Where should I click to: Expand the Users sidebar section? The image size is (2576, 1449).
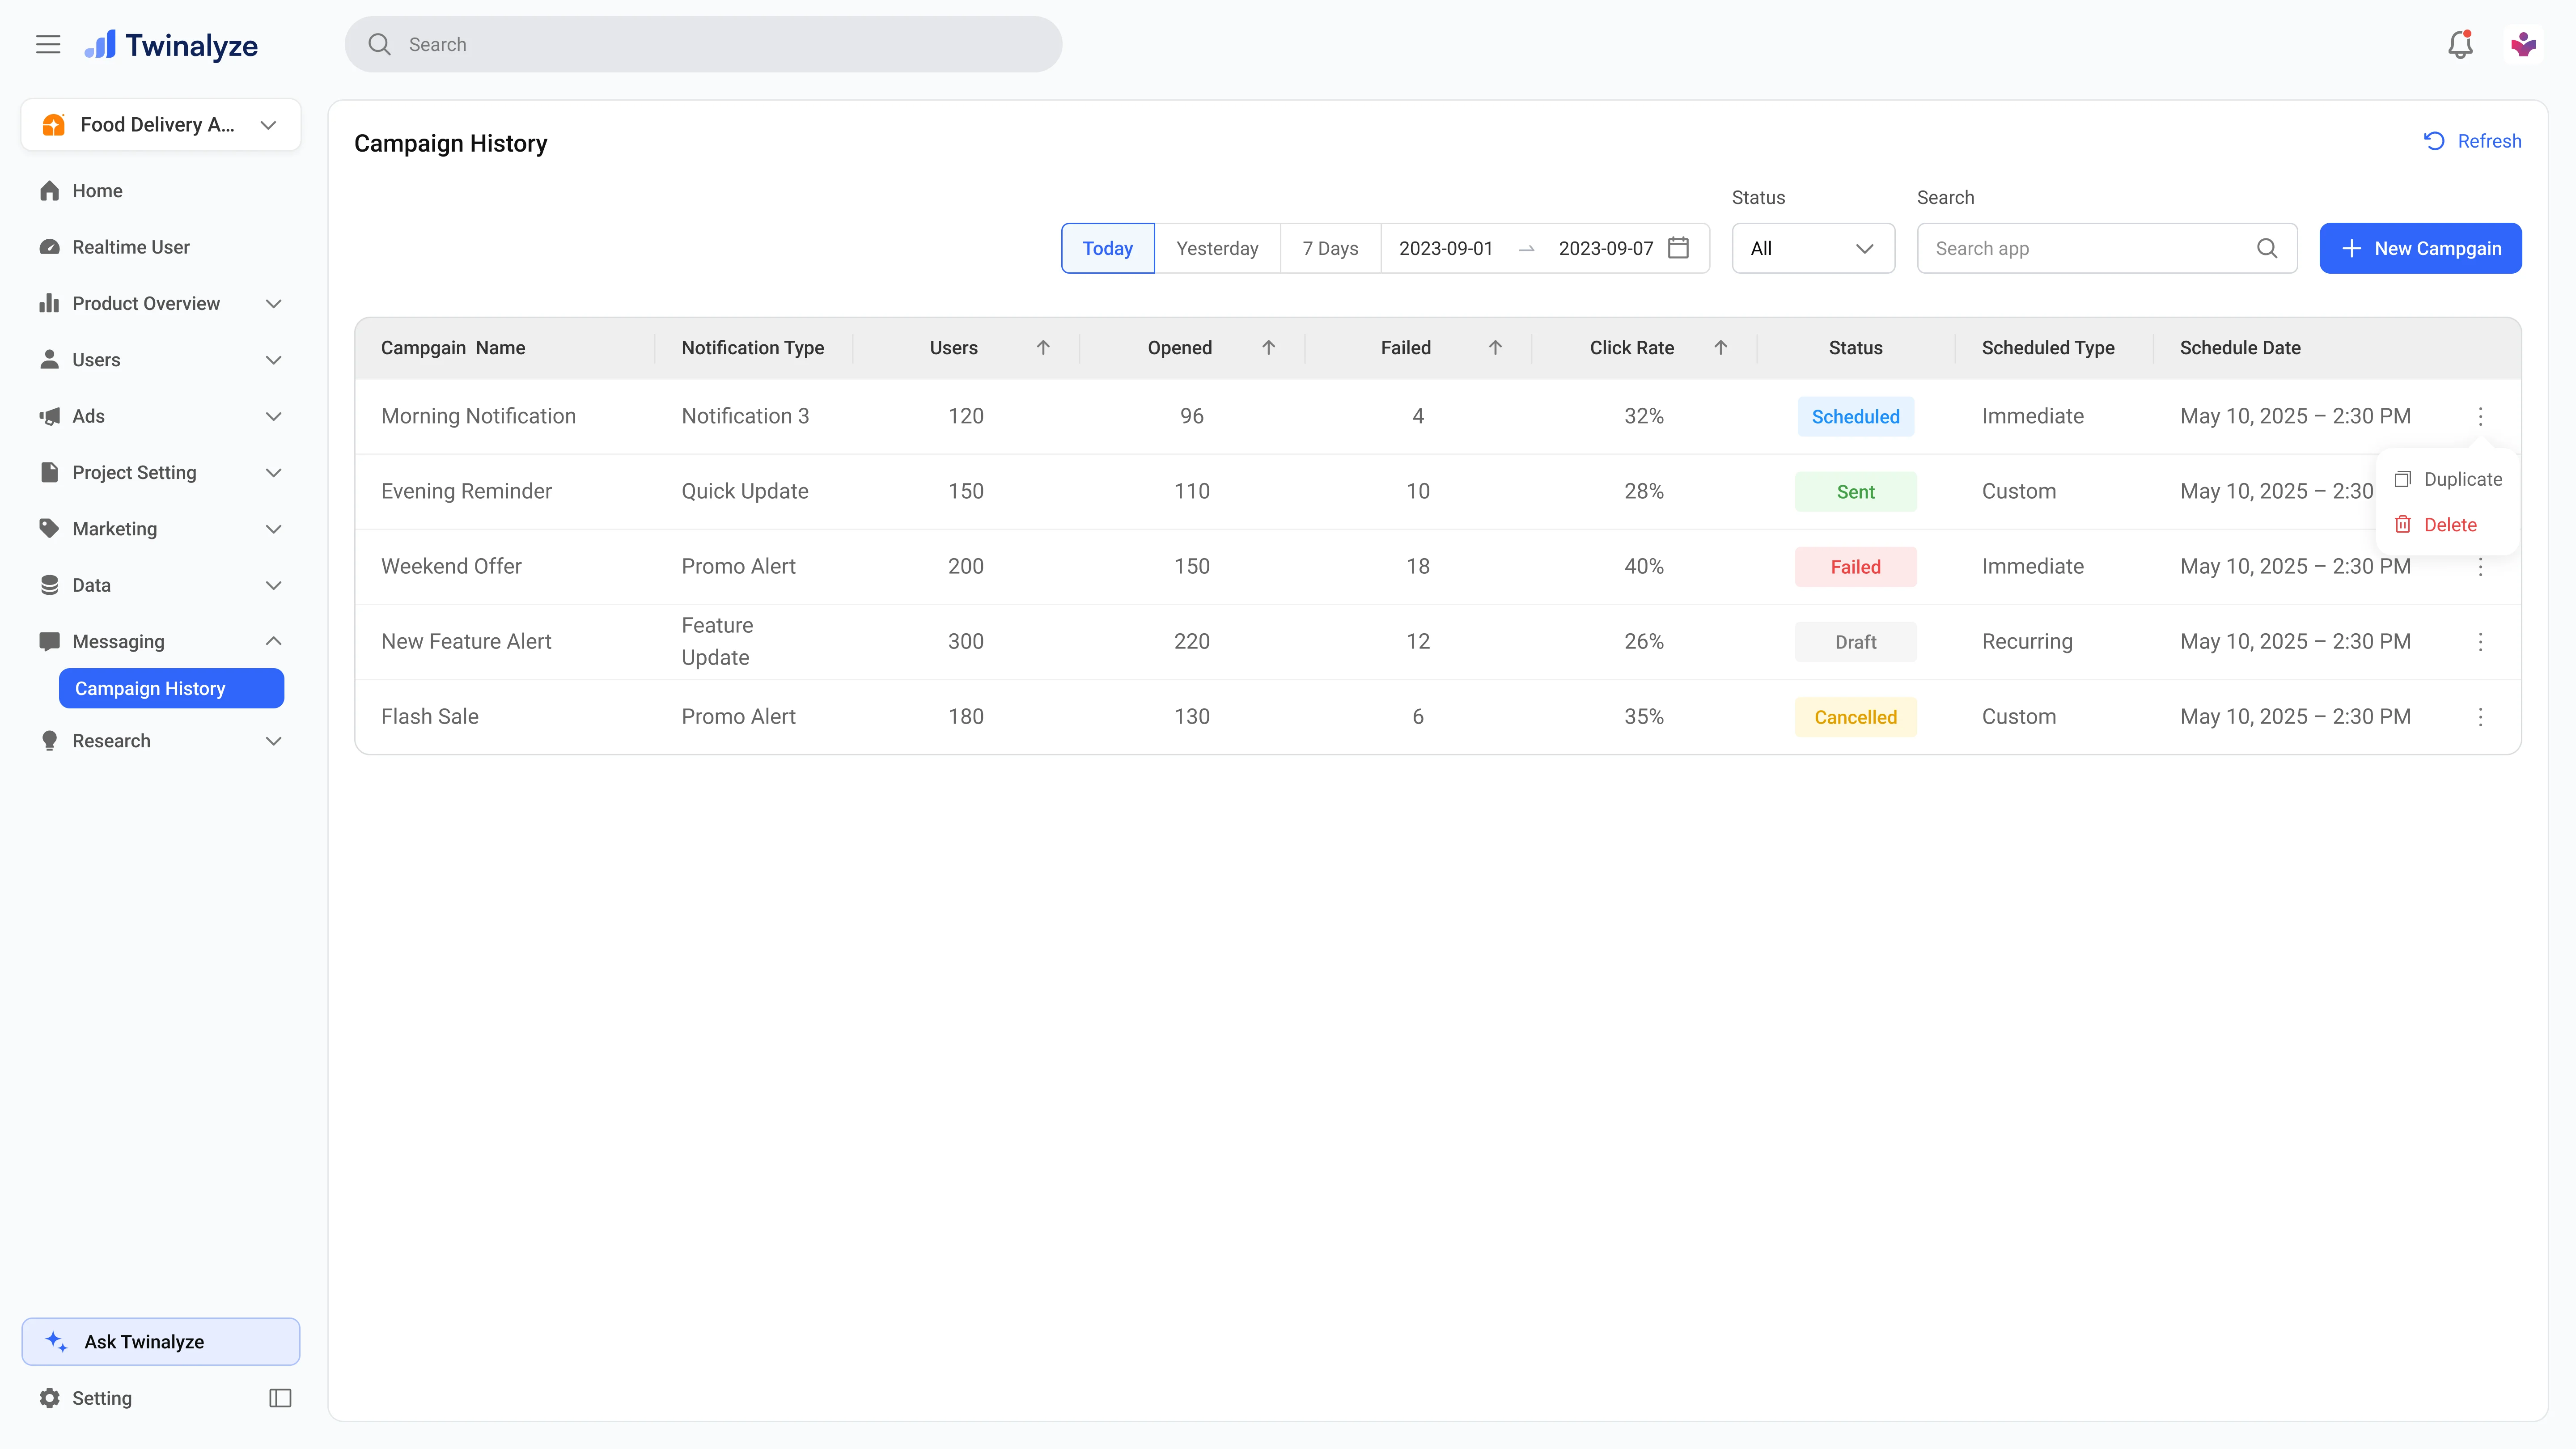(161, 360)
